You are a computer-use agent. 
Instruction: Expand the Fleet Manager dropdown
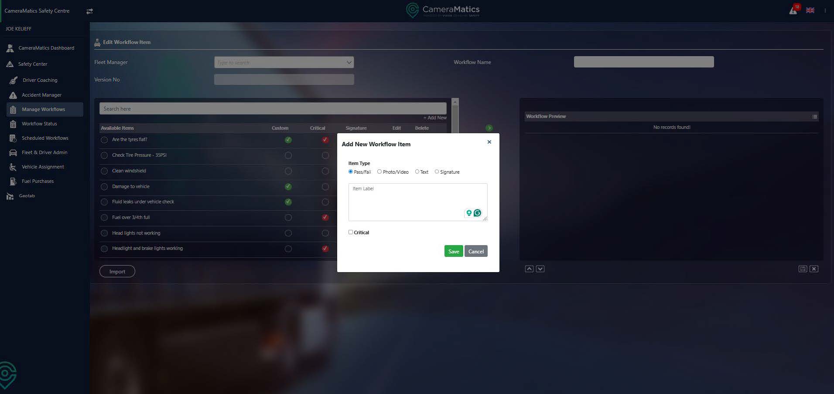tap(349, 63)
